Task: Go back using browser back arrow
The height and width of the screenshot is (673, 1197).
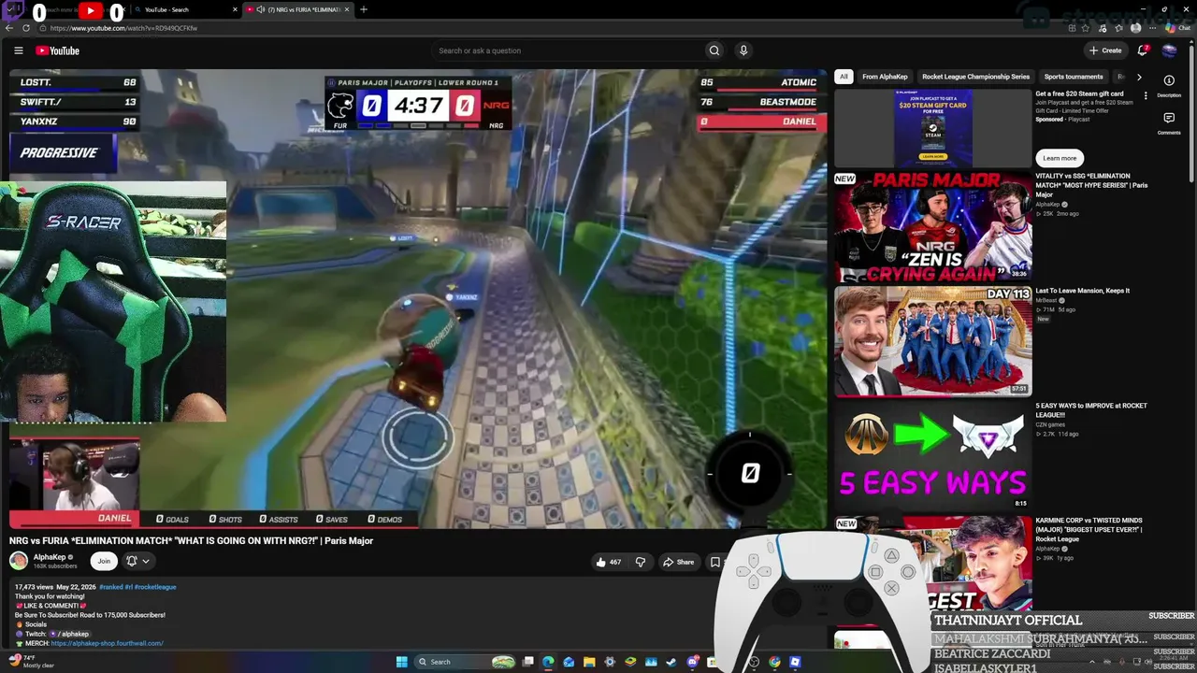Action: point(10,28)
